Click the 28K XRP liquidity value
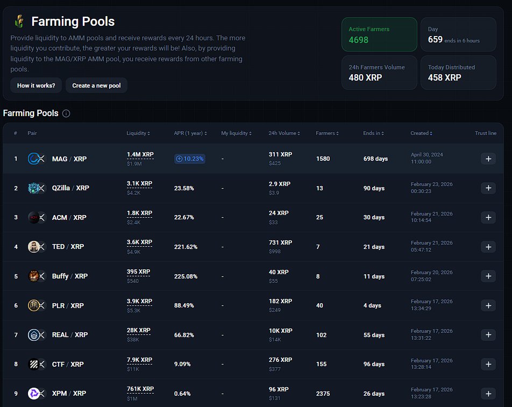The height and width of the screenshot is (407, 512). pyautogui.click(x=138, y=330)
